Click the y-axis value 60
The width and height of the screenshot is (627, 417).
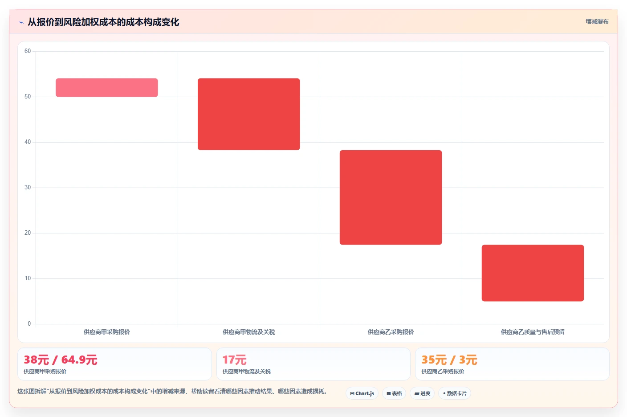coord(28,51)
